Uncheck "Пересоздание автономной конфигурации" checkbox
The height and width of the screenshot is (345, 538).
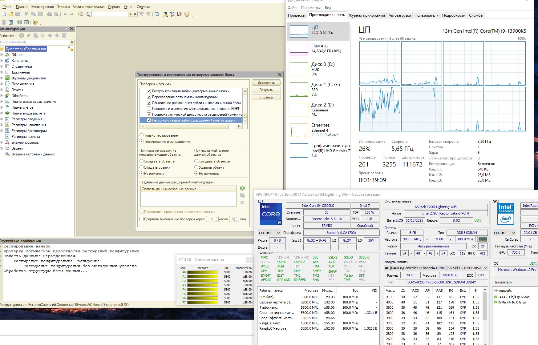[149, 97]
